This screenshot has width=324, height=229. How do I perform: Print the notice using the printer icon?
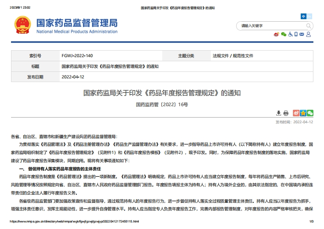pos(286,113)
